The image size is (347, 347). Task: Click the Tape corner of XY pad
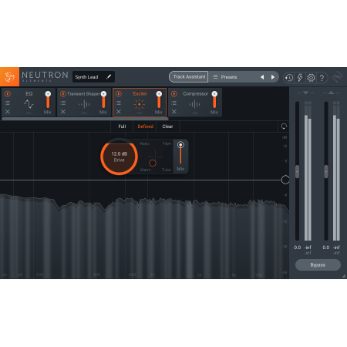167,143
